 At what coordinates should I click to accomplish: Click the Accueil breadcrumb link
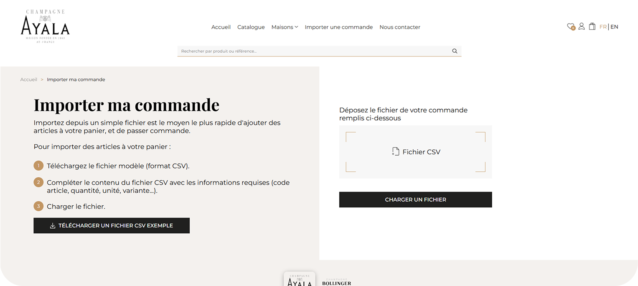pyautogui.click(x=29, y=79)
